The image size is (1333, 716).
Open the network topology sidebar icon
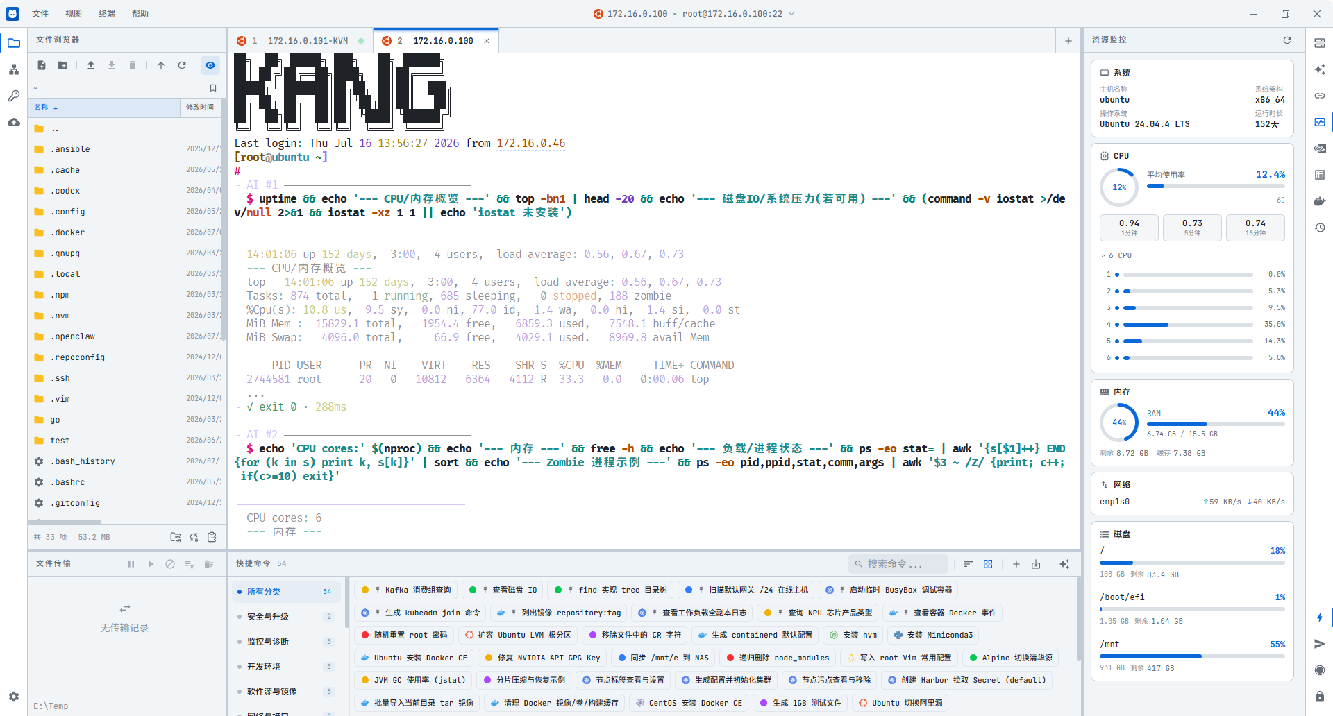13,69
